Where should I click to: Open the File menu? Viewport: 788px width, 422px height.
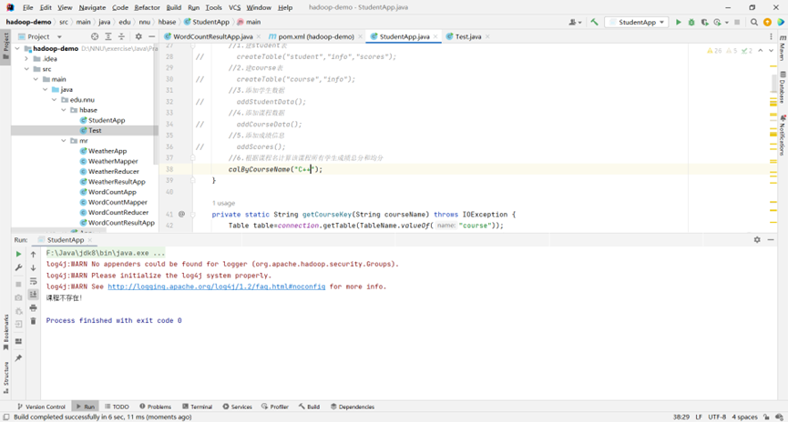click(27, 7)
